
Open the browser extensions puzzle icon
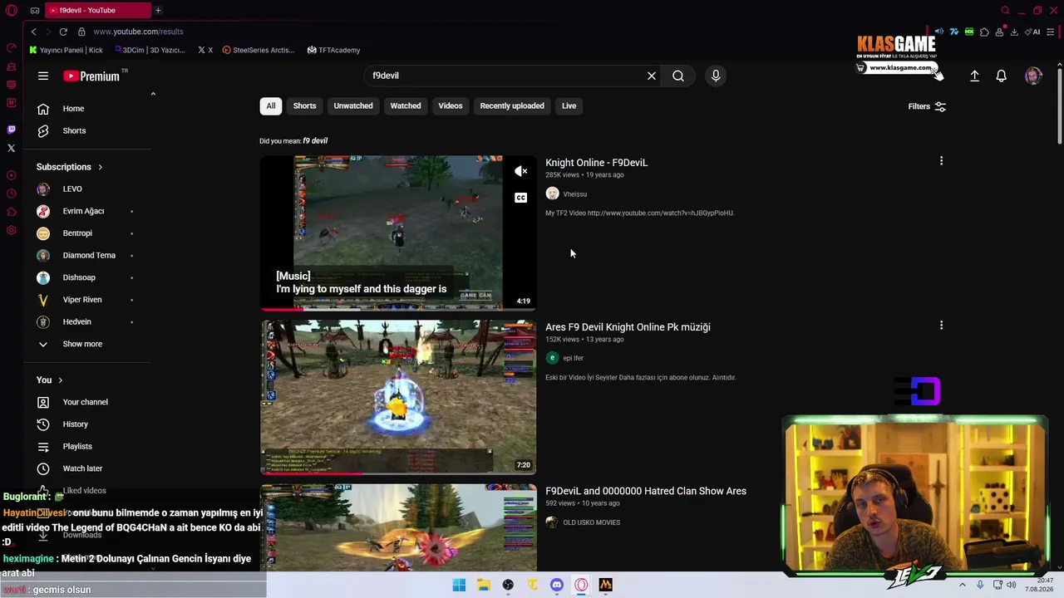tap(984, 32)
